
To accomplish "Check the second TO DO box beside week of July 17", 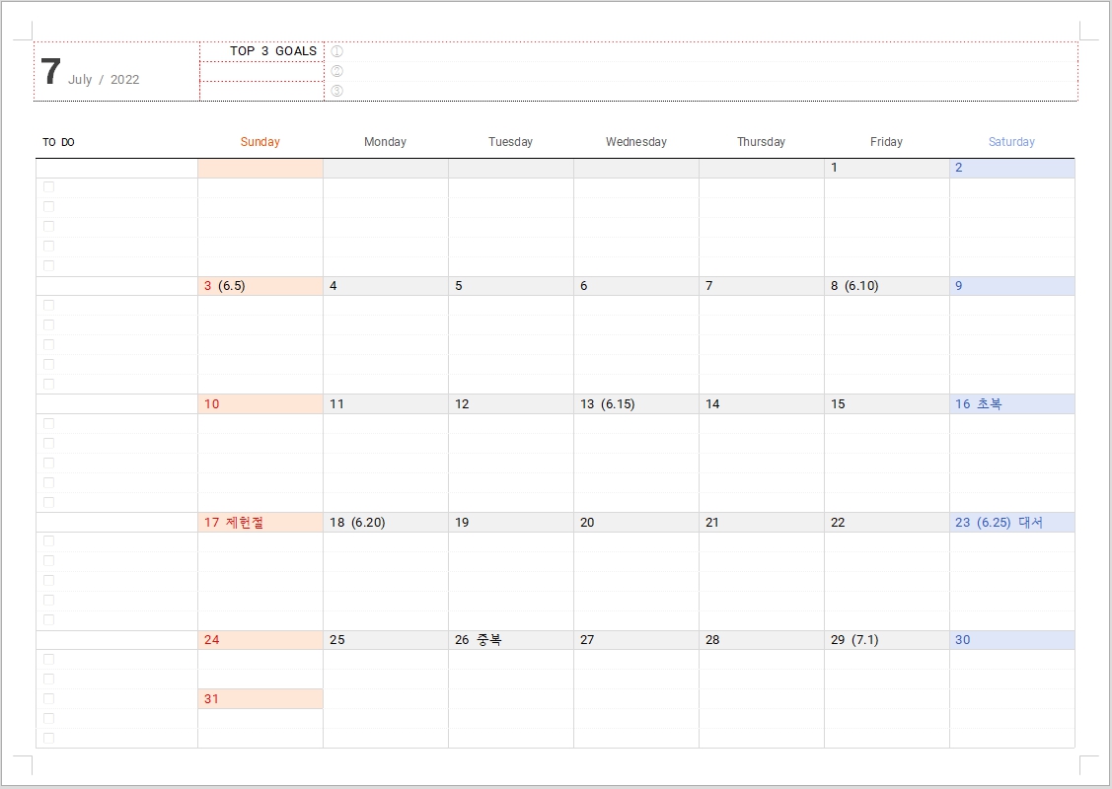I will click(49, 561).
